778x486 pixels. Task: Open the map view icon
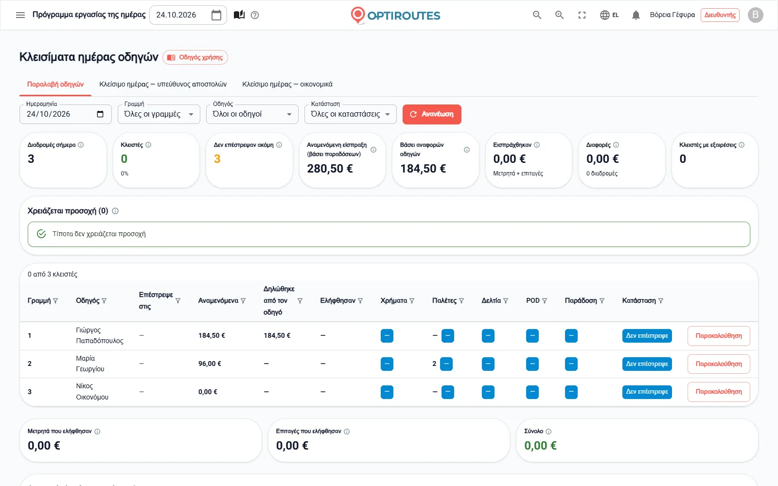[239, 15]
